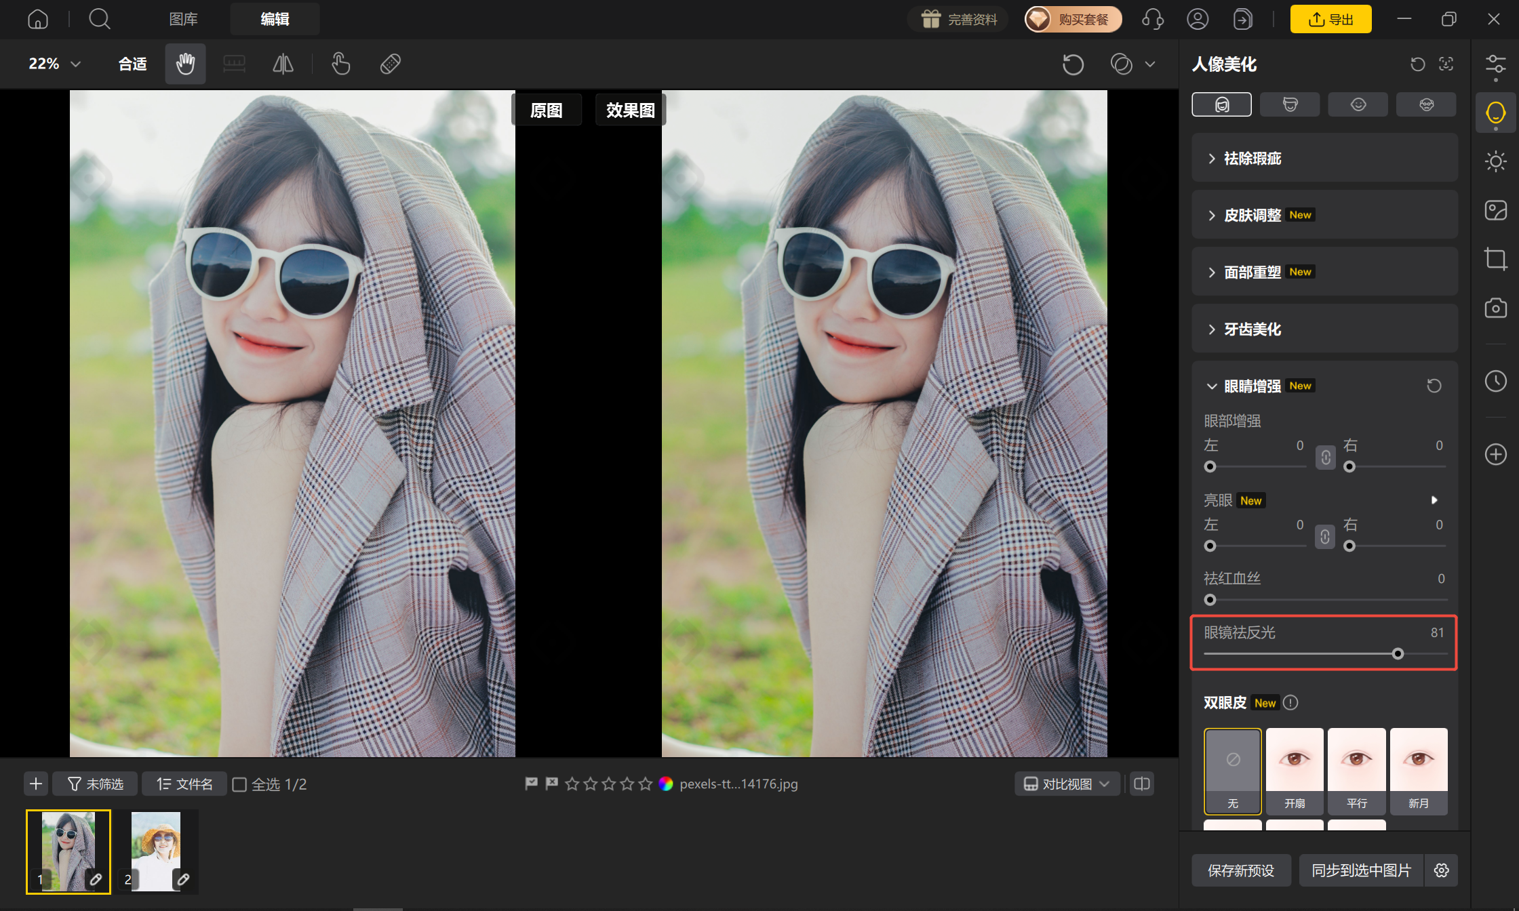
Task: Open the search magnifier icon
Action: [x=100, y=19]
